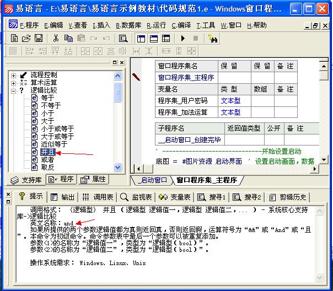333x291 pixels.
Task: Click the horizontal spacing equalize icon
Action: (x=136, y=51)
